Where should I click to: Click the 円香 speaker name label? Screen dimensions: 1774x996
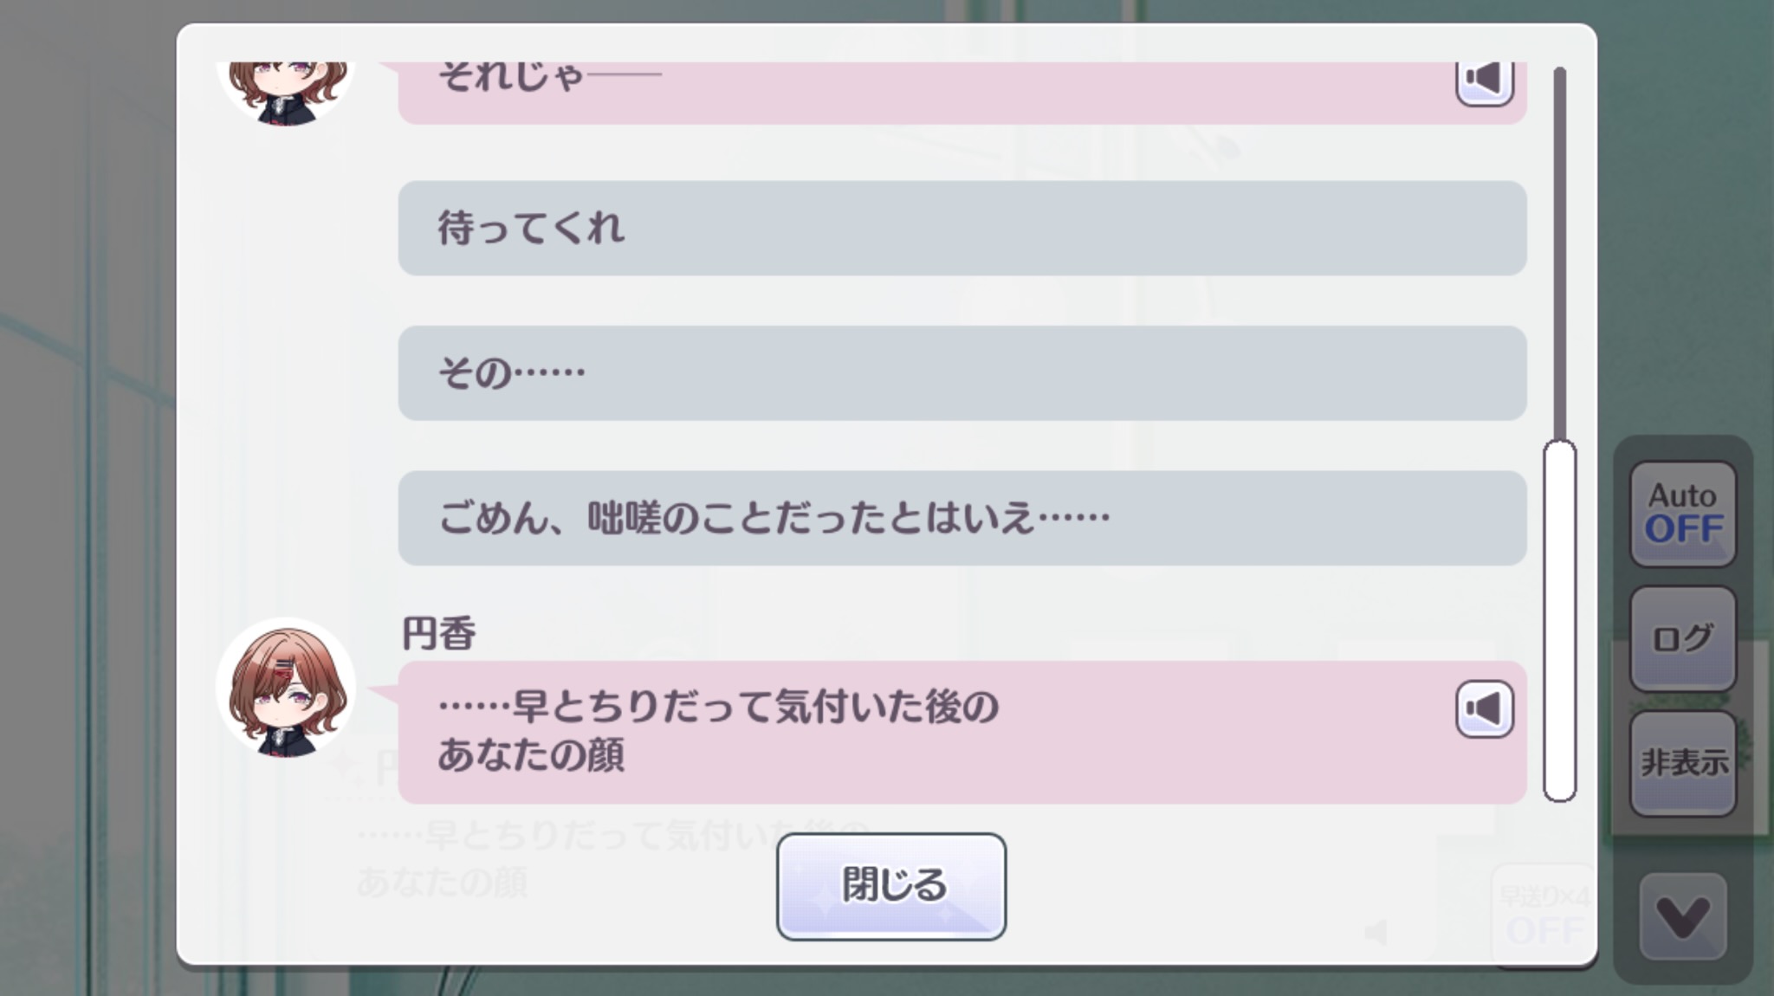click(438, 634)
